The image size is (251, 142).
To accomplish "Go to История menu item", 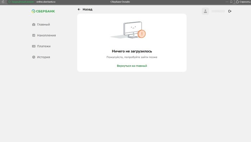I will click(x=41, y=57).
